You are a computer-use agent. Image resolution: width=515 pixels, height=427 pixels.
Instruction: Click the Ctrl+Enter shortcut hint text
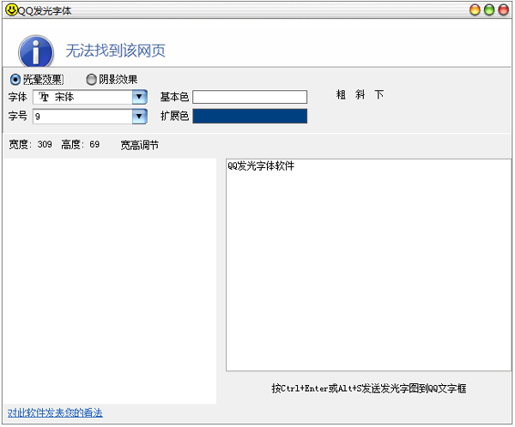coord(369,388)
